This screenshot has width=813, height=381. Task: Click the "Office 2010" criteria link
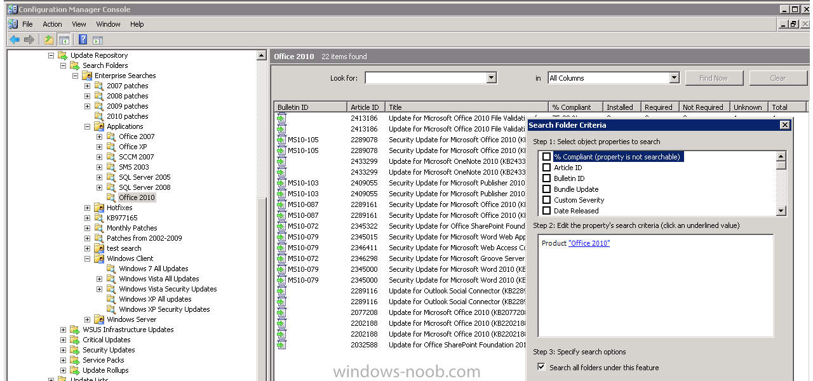[589, 243]
